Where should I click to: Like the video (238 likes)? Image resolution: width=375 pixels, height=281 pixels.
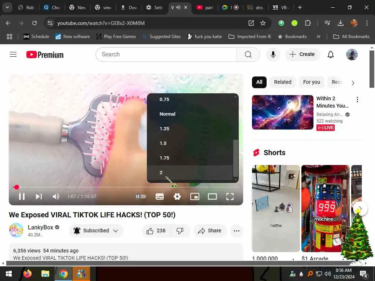pos(156,231)
